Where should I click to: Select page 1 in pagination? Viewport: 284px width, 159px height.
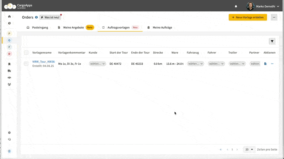click(x=232, y=149)
